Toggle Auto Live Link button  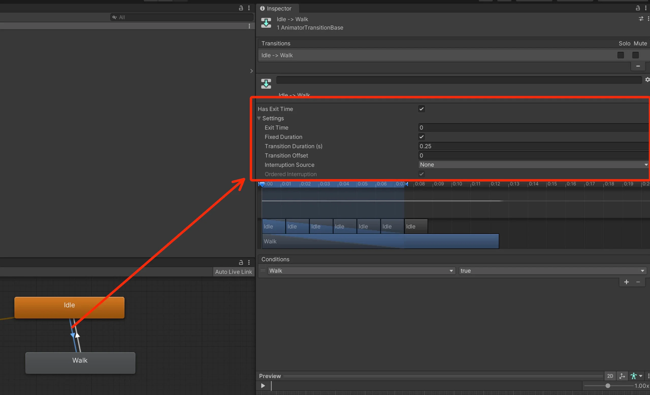tap(233, 272)
